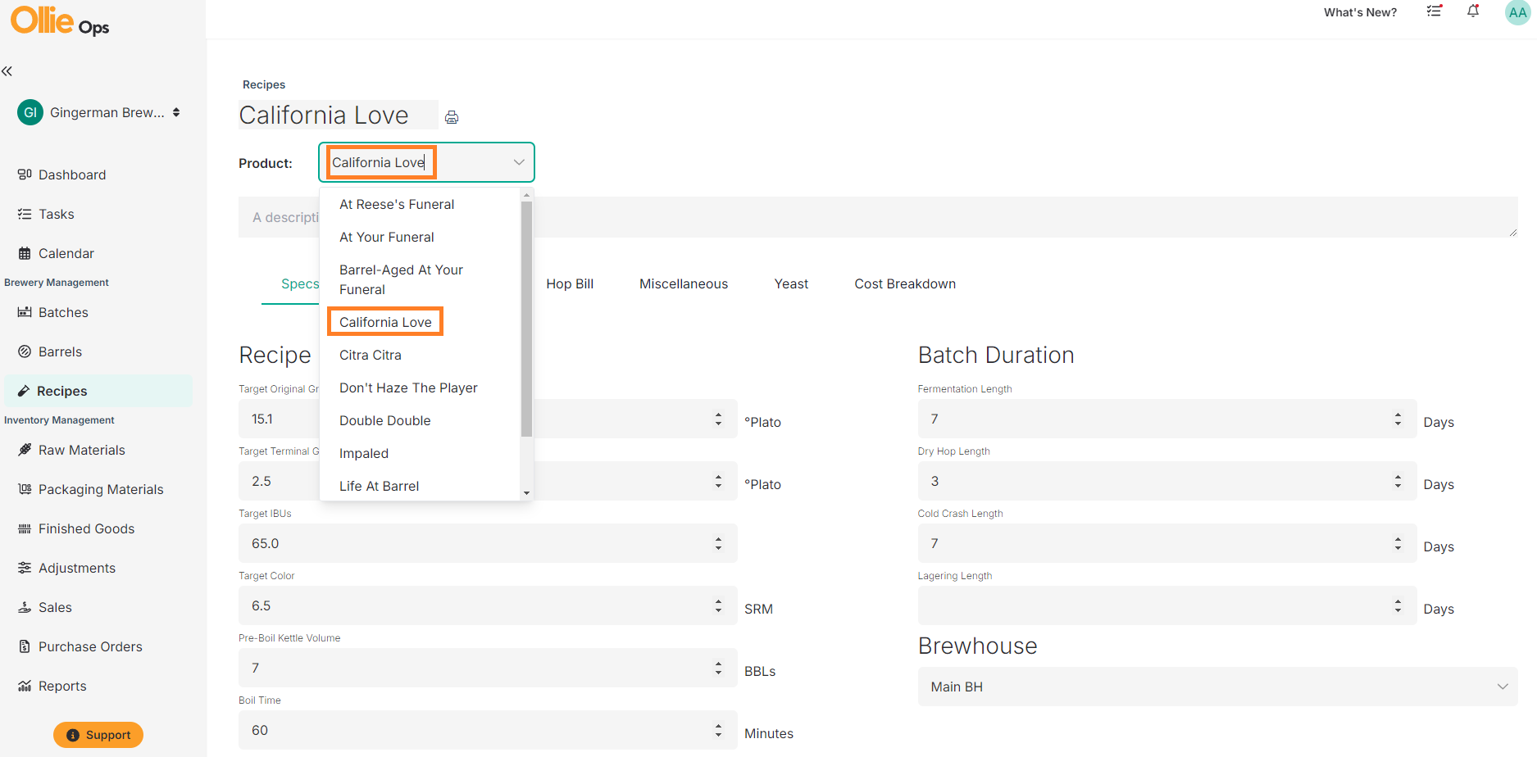Click the print recipe icon
The width and height of the screenshot is (1537, 757).
coord(452,117)
